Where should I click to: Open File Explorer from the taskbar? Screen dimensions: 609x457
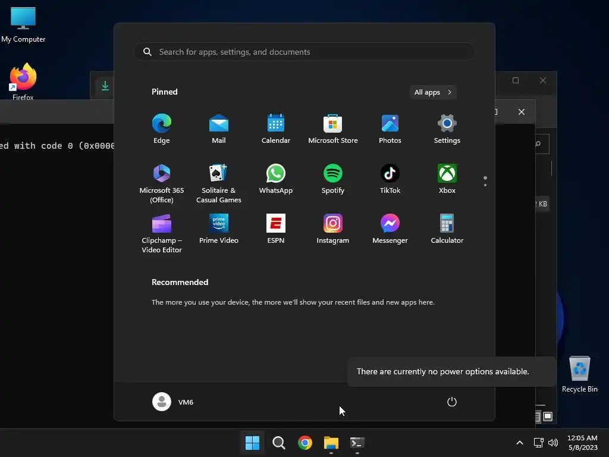pos(331,443)
